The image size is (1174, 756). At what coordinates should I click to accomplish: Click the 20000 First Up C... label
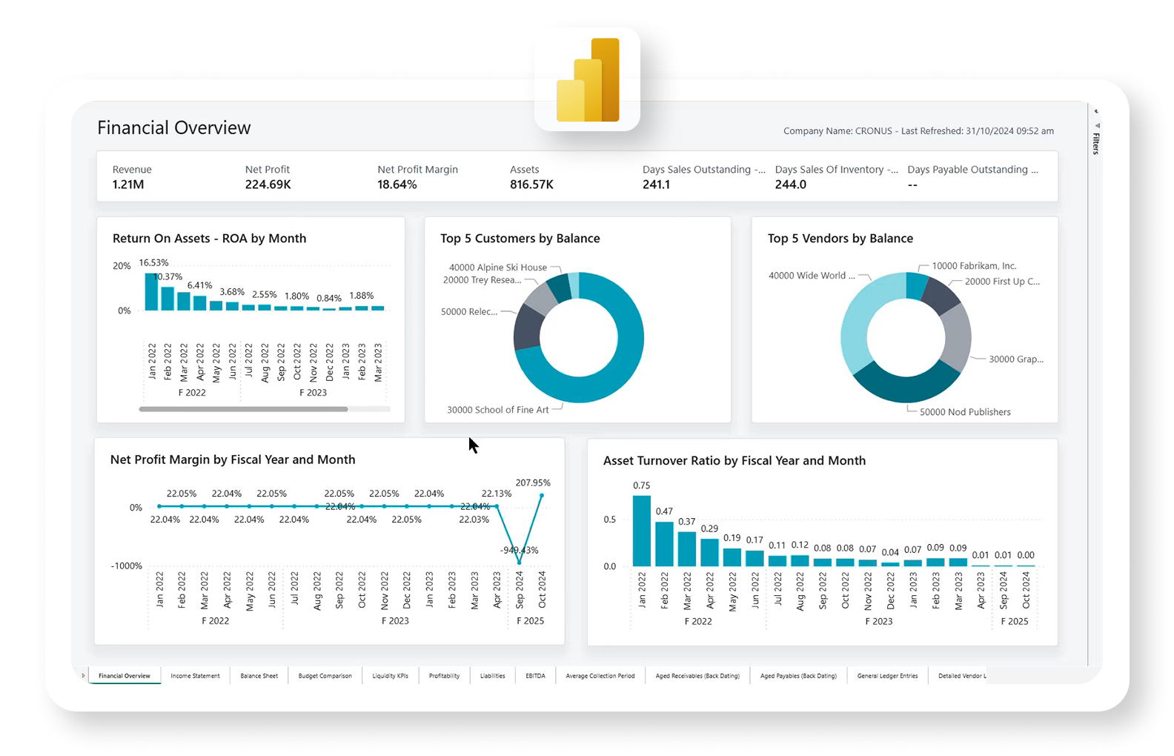coord(1002,282)
